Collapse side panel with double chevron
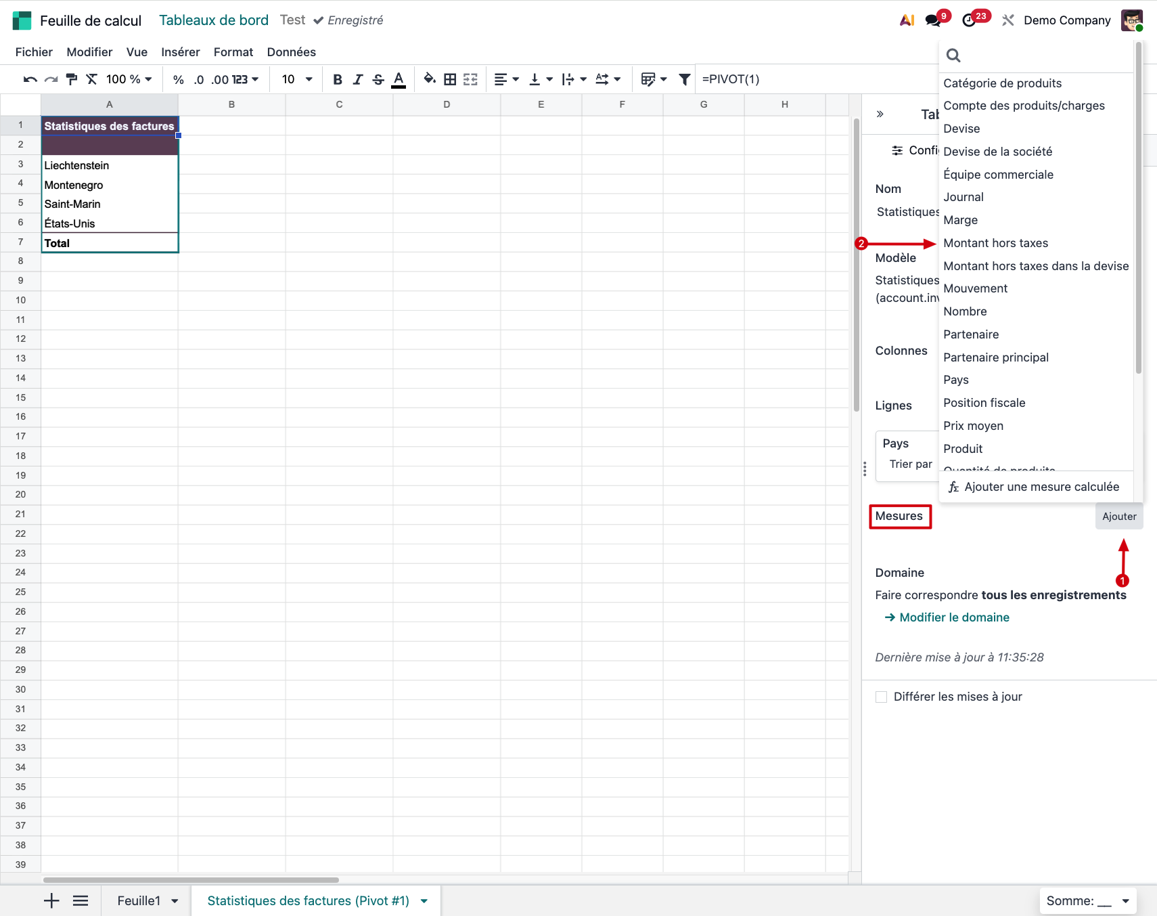Screen dimensions: 1157x916 click(880, 114)
